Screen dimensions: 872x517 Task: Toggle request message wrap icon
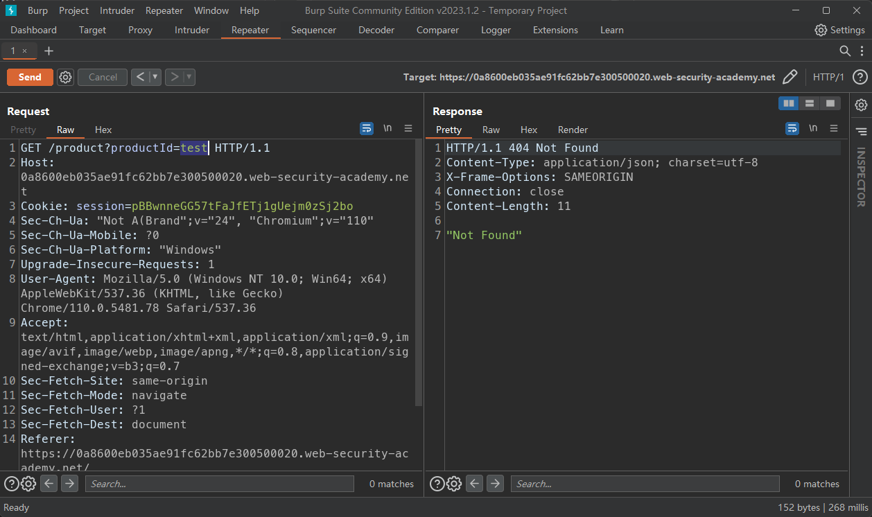[x=367, y=128]
